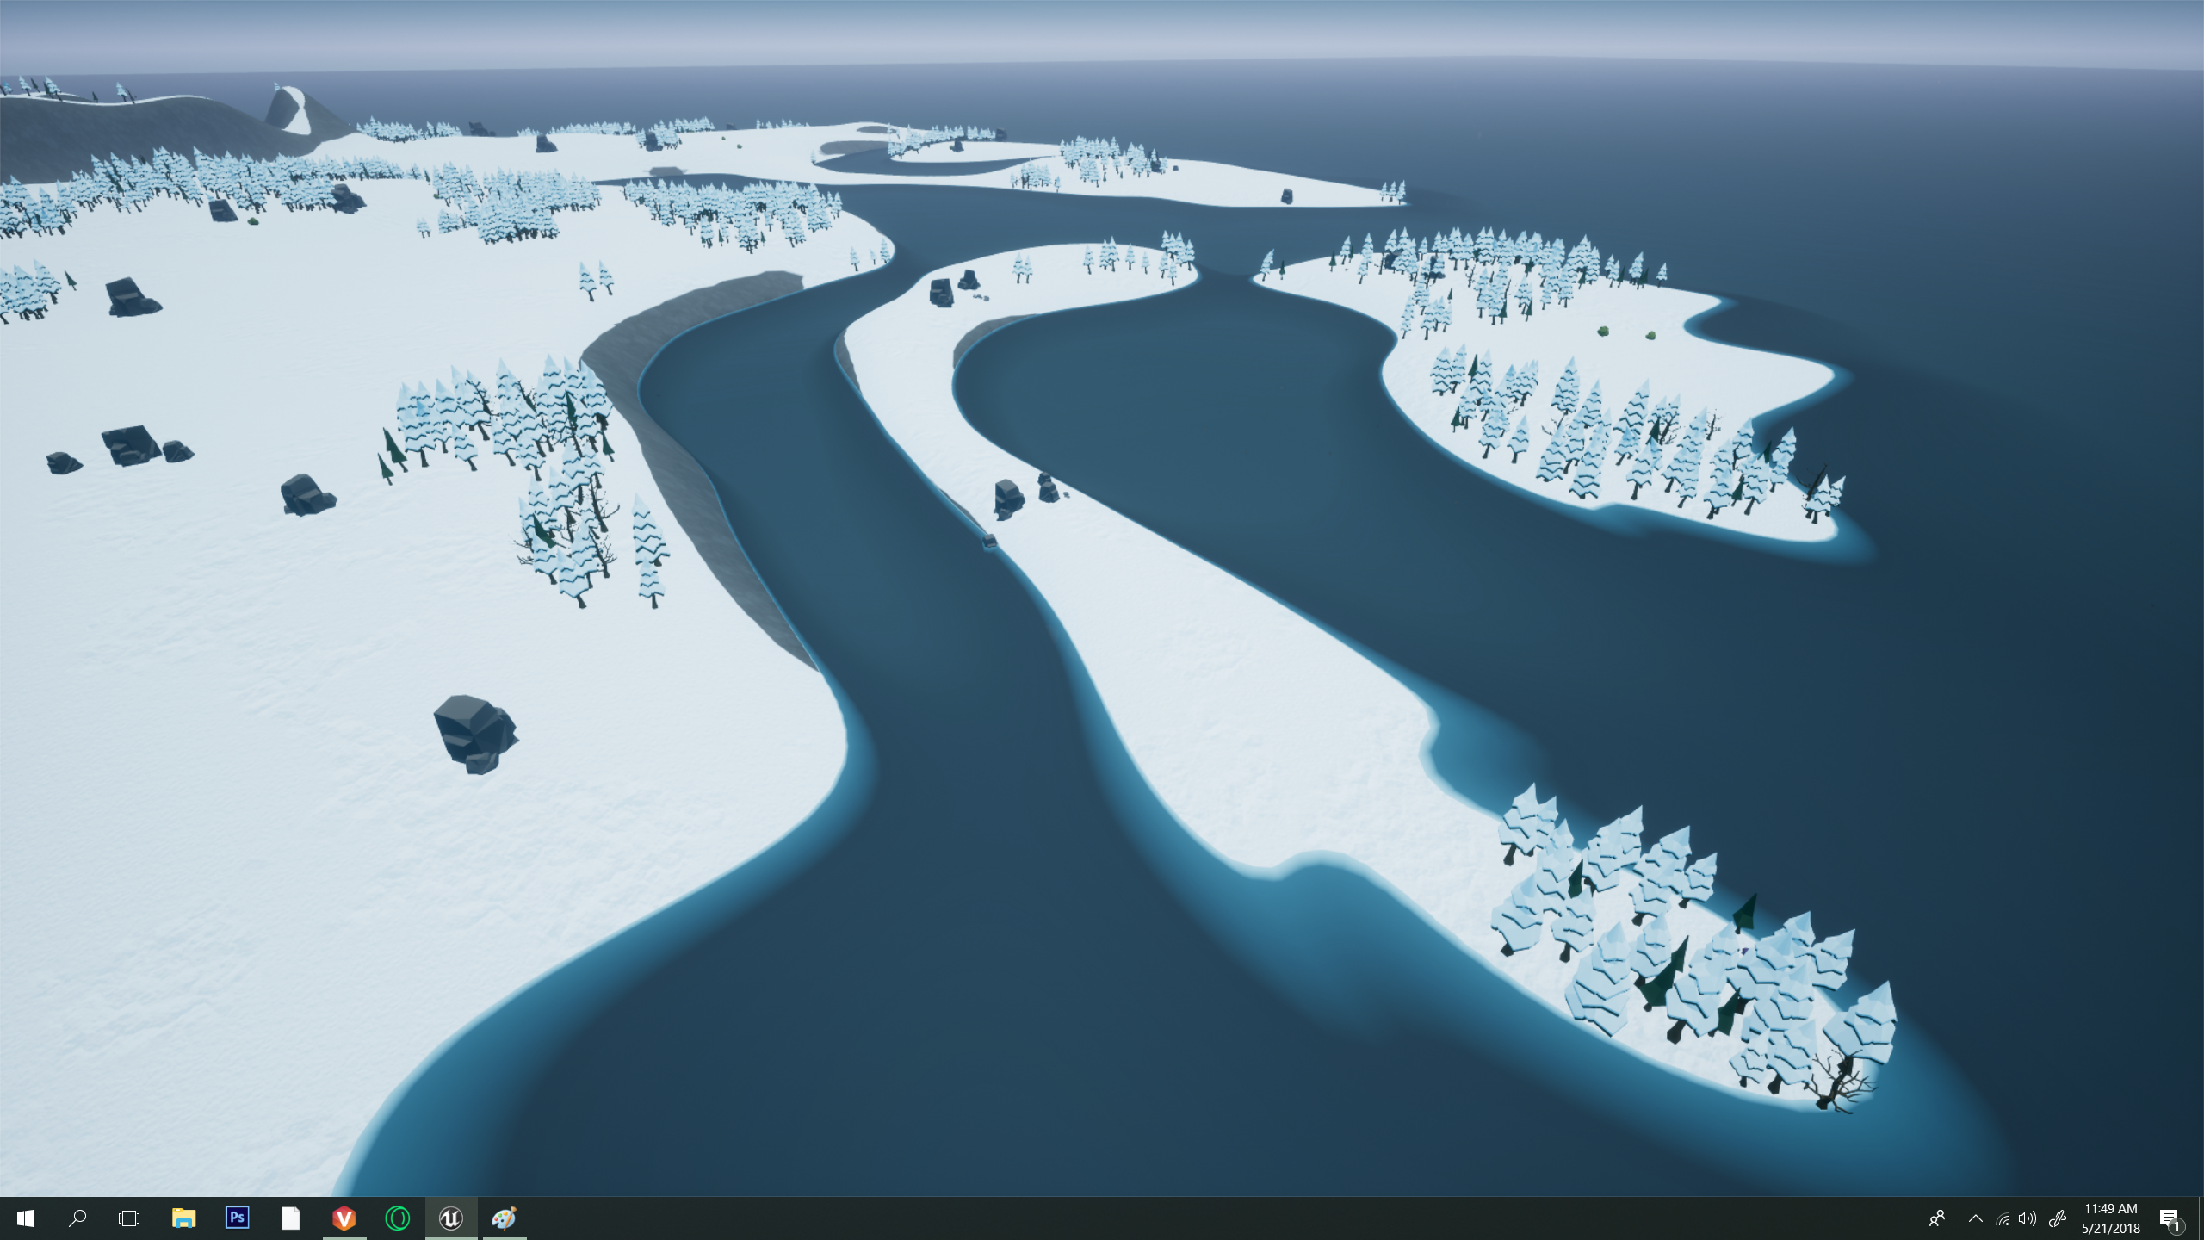Open Task View from the taskbar
This screenshot has height=1240, width=2204.
129,1218
